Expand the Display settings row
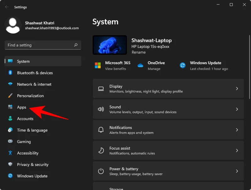Image resolution: width=251 pixels, height=190 pixels. pos(169,88)
